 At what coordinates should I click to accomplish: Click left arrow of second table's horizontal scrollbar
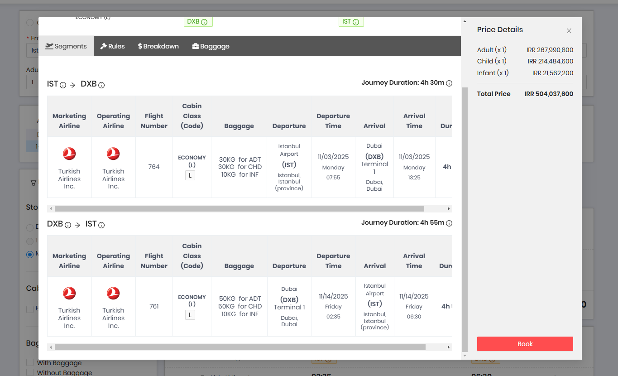[x=51, y=347]
